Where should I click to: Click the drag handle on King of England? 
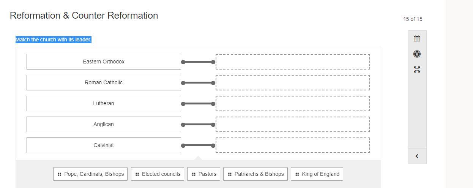click(x=297, y=174)
